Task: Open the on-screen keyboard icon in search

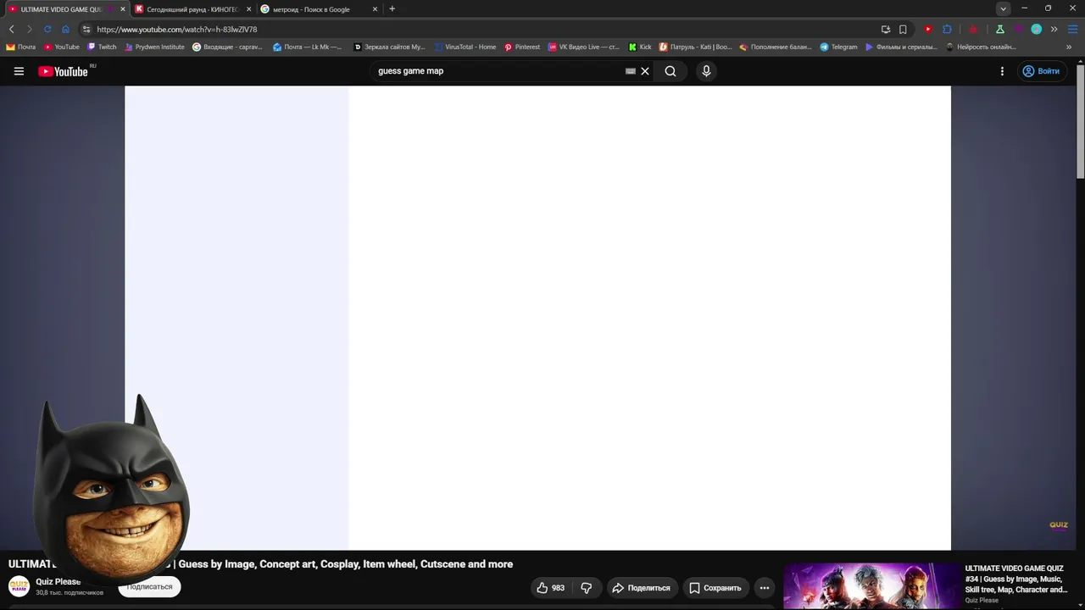Action: (631, 71)
